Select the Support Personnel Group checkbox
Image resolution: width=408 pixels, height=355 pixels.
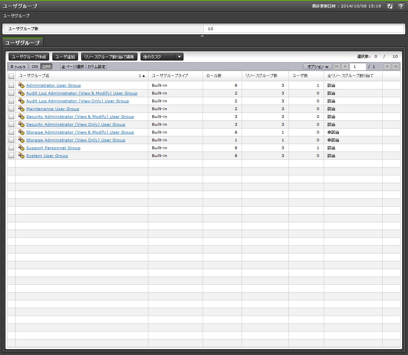[x=11, y=148]
